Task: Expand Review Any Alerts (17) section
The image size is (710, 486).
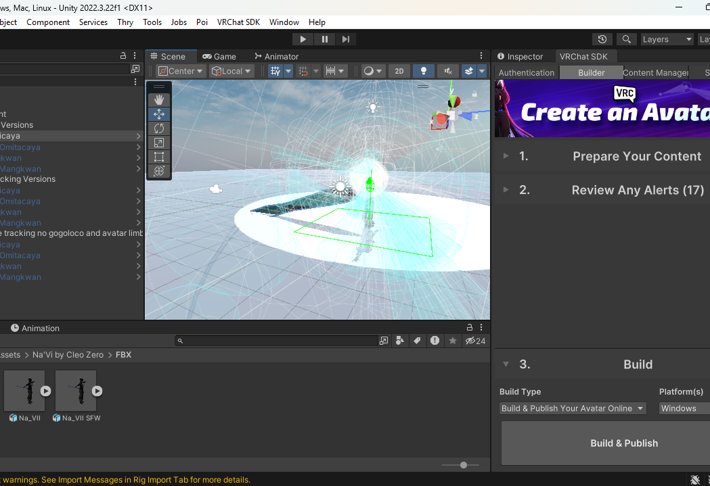Action: tap(506, 190)
